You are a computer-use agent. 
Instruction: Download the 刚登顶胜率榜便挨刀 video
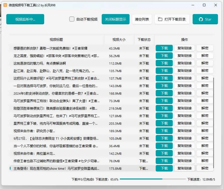tap(164, 108)
